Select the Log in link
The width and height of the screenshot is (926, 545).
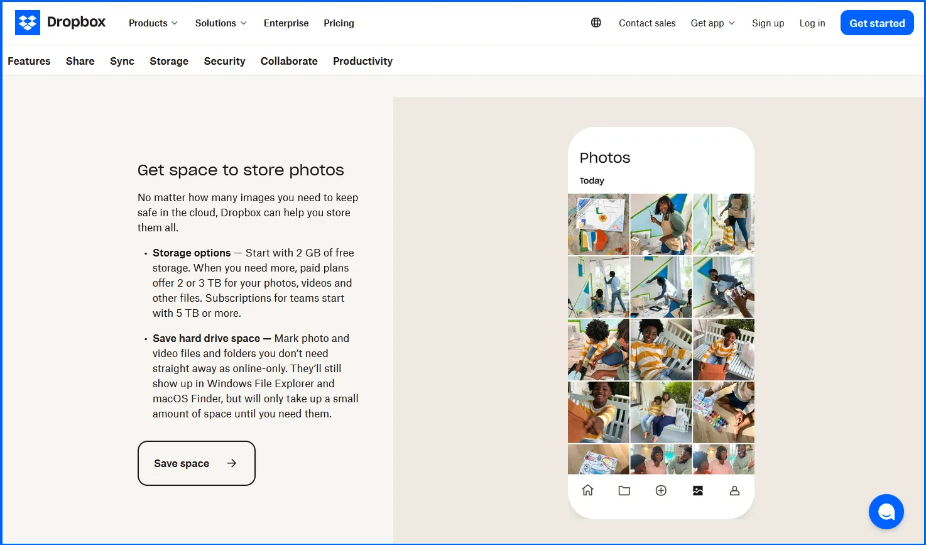[x=812, y=23]
